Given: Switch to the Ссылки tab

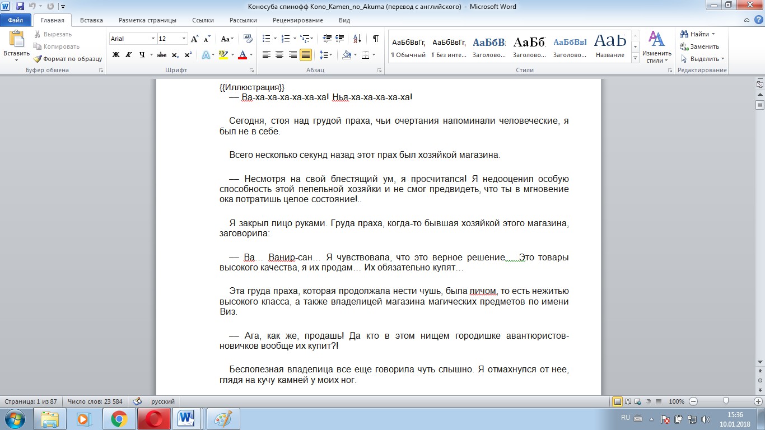Looking at the screenshot, I should [203, 20].
